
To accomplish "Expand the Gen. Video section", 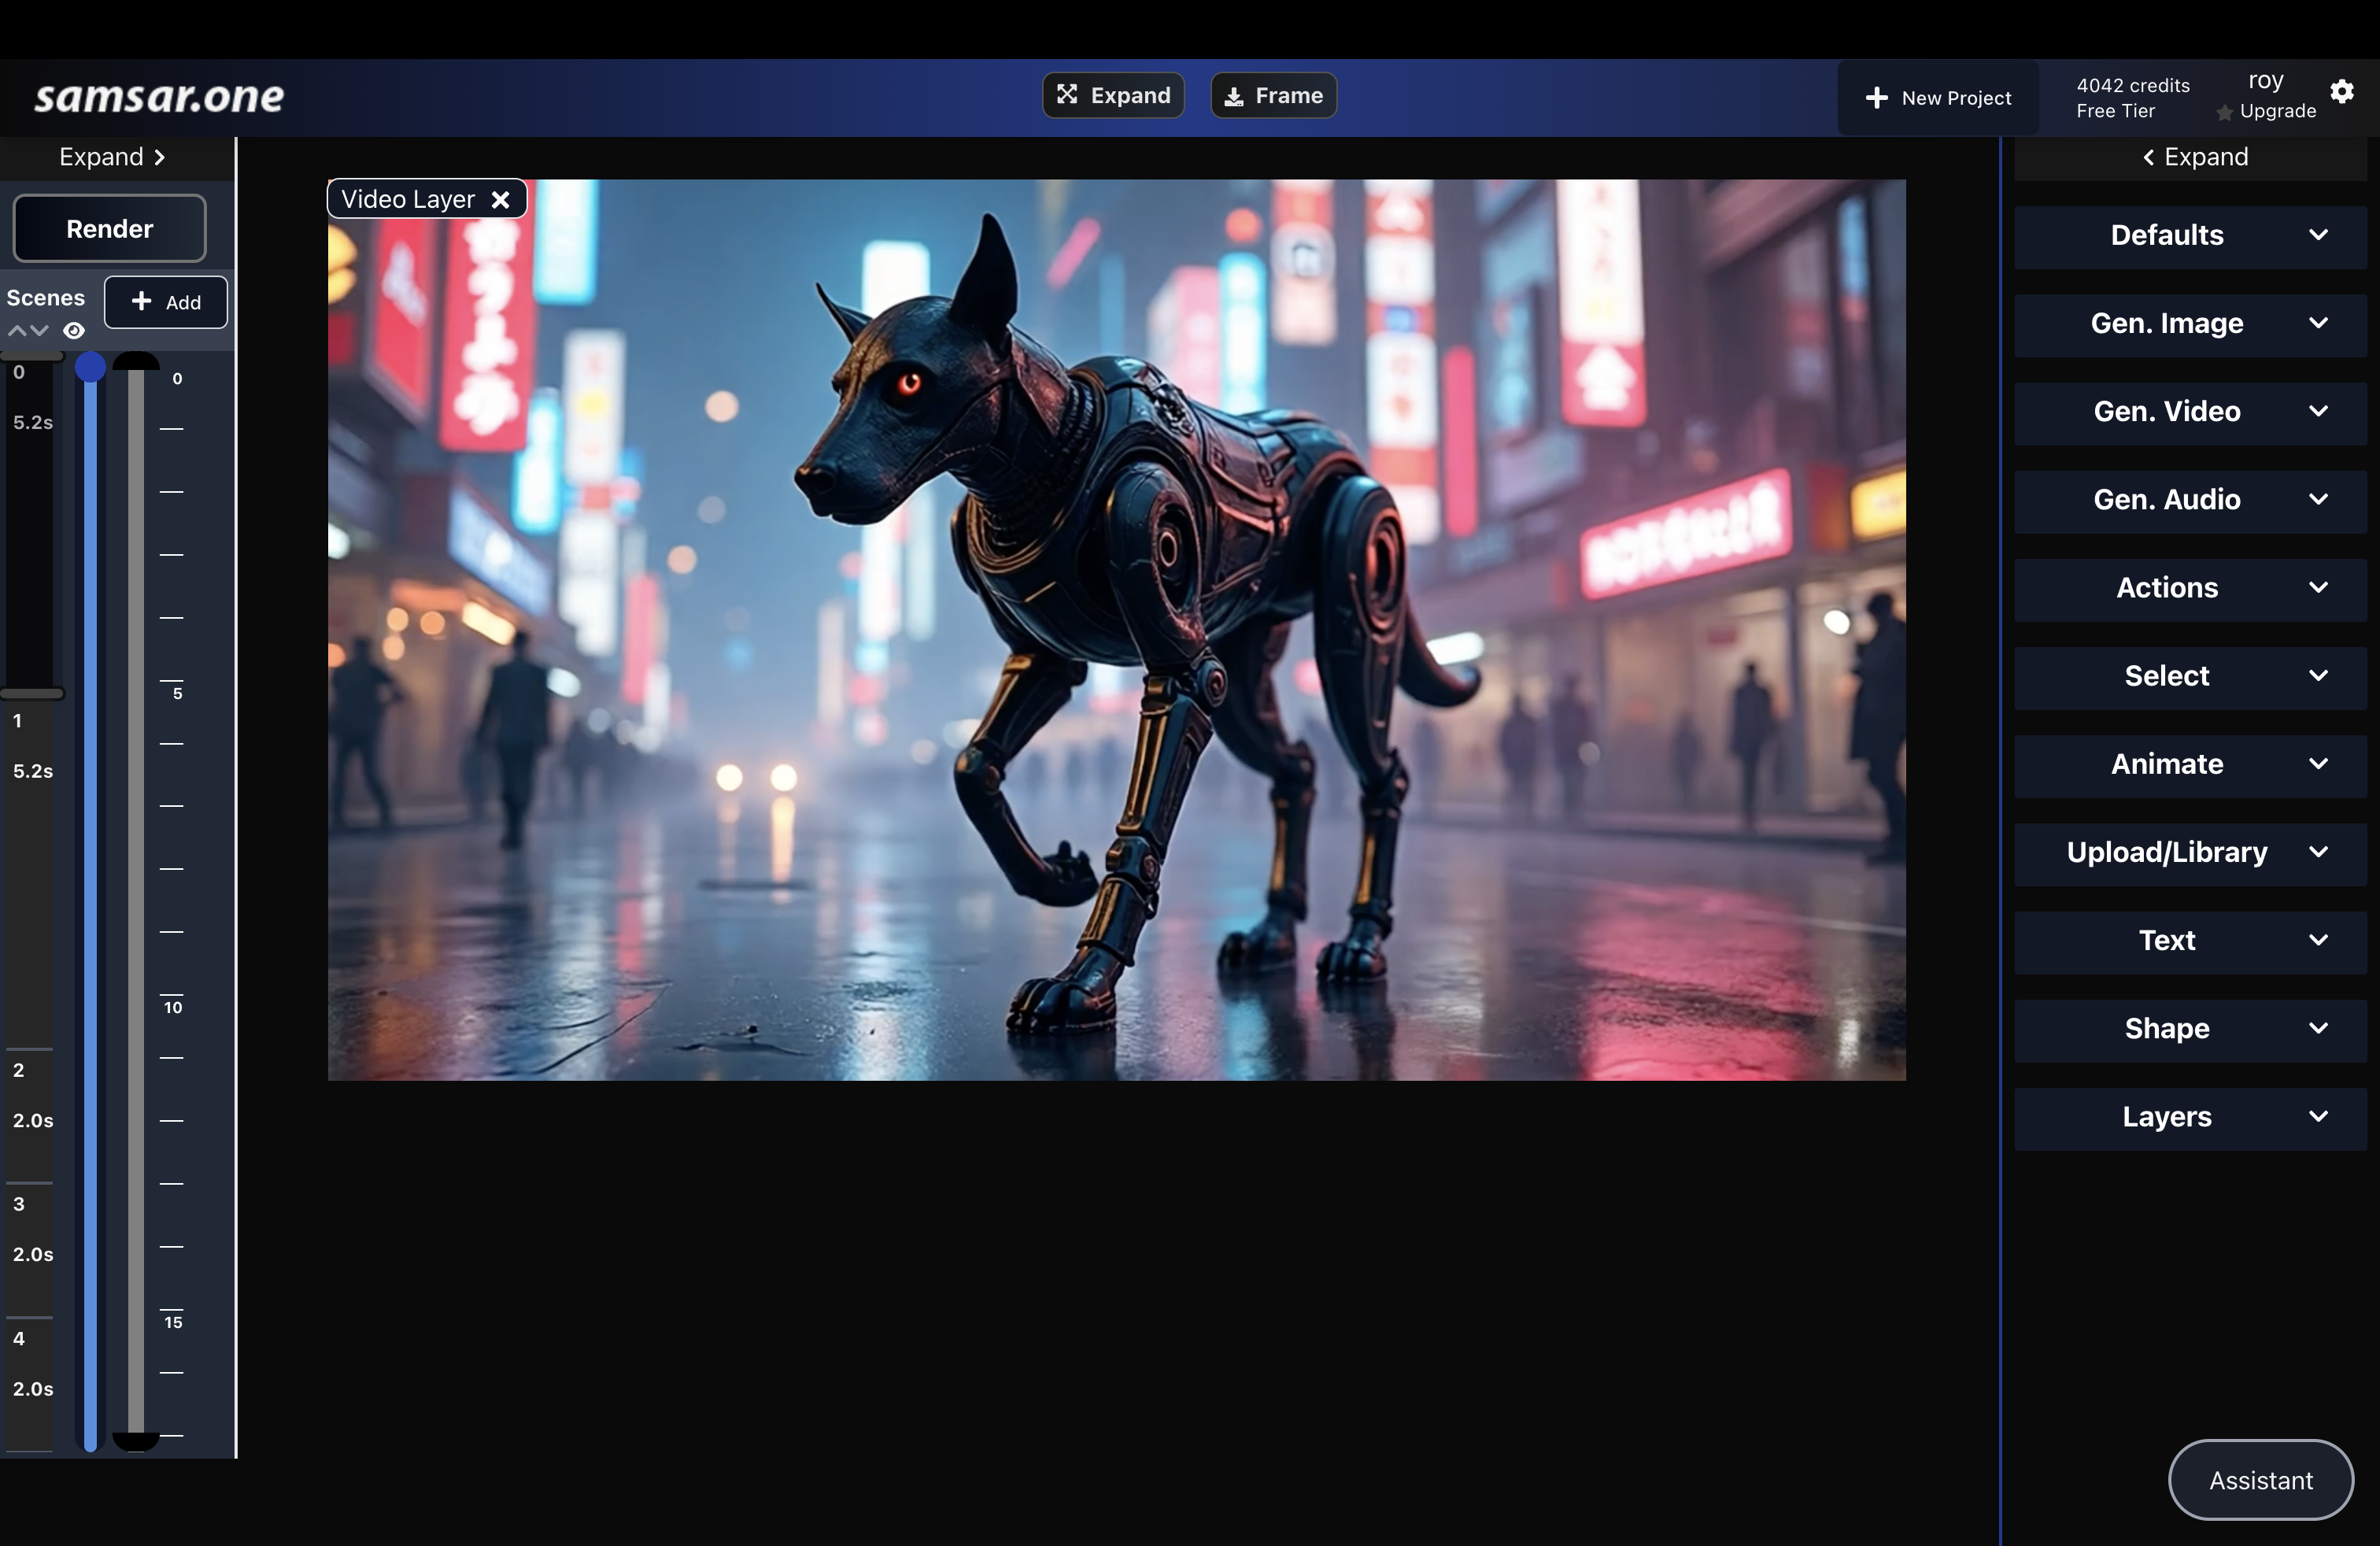I will pos(2189,412).
